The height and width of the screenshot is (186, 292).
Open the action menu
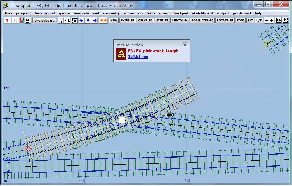pos(129,13)
